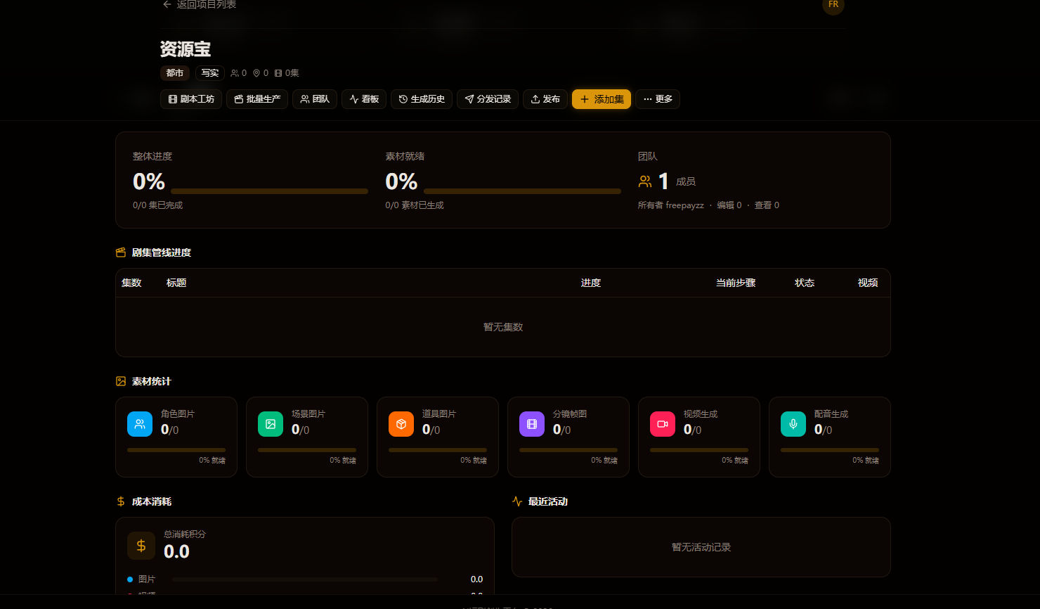The width and height of the screenshot is (1040, 609).
Task: Click the 视频 column header
Action: point(868,283)
